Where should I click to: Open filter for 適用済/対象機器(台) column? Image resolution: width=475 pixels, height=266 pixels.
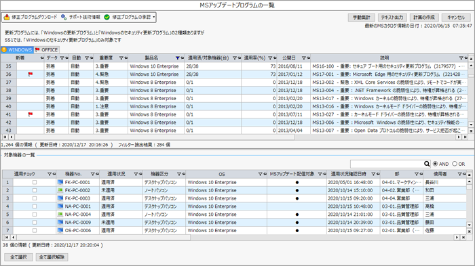point(235,58)
